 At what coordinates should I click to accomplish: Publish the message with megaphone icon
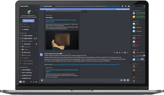click(117, 53)
